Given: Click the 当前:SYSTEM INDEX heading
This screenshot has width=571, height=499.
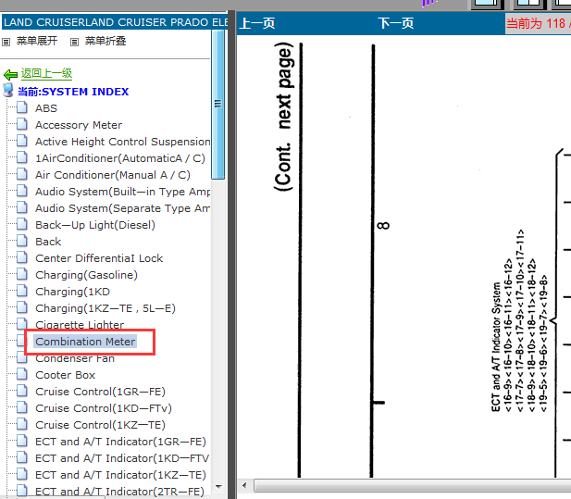Looking at the screenshot, I should pyautogui.click(x=73, y=92).
